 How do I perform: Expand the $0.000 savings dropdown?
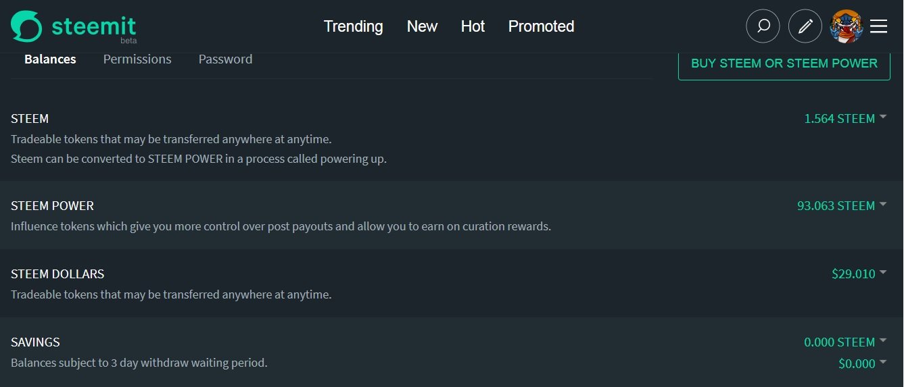click(x=862, y=363)
